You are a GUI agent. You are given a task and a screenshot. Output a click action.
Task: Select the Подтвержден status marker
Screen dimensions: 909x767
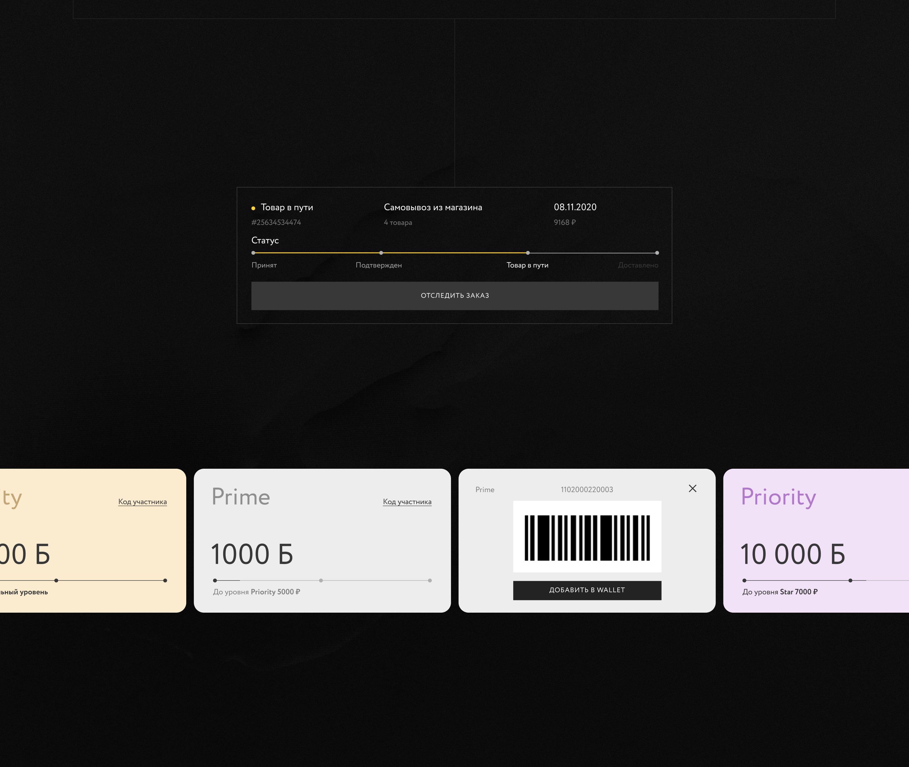click(381, 253)
